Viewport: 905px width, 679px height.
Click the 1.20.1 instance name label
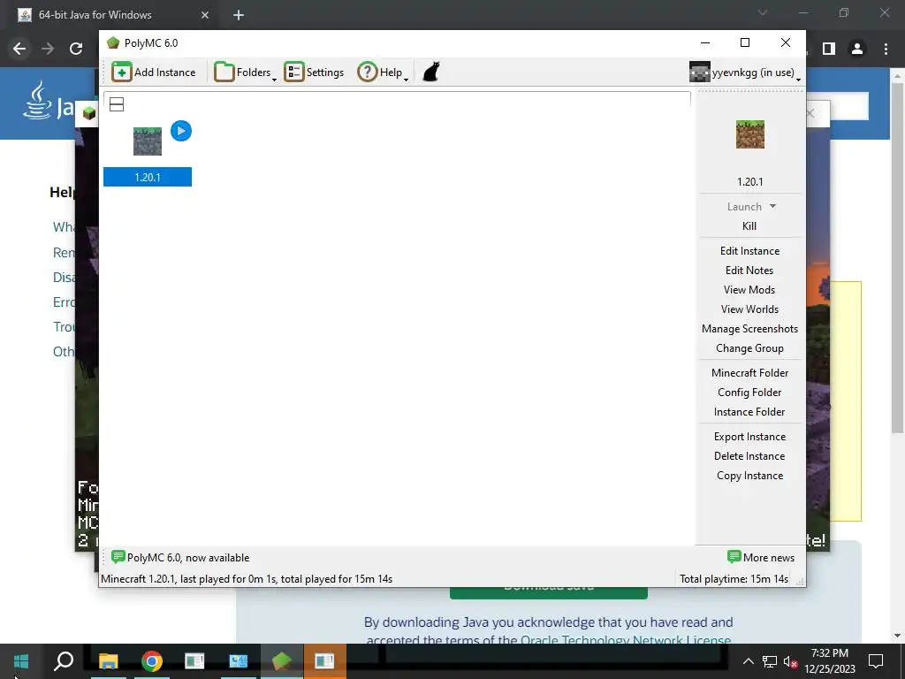pyautogui.click(x=148, y=177)
